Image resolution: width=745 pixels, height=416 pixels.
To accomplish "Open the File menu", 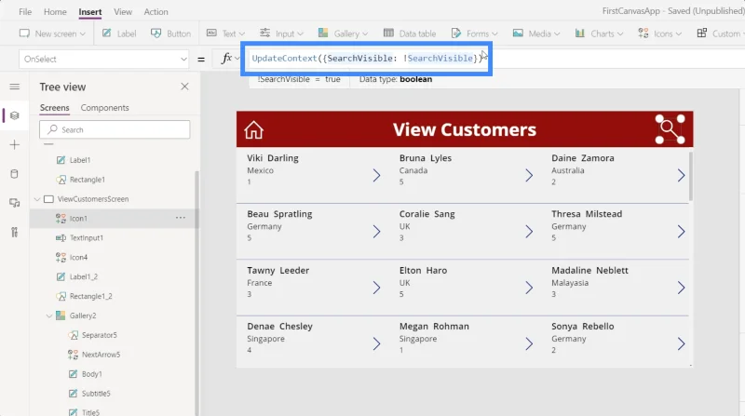I will click(25, 11).
